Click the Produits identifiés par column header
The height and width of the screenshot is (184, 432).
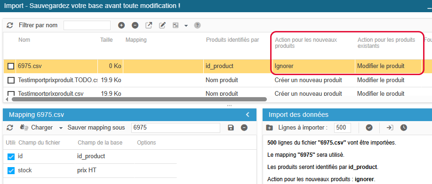[232, 40]
